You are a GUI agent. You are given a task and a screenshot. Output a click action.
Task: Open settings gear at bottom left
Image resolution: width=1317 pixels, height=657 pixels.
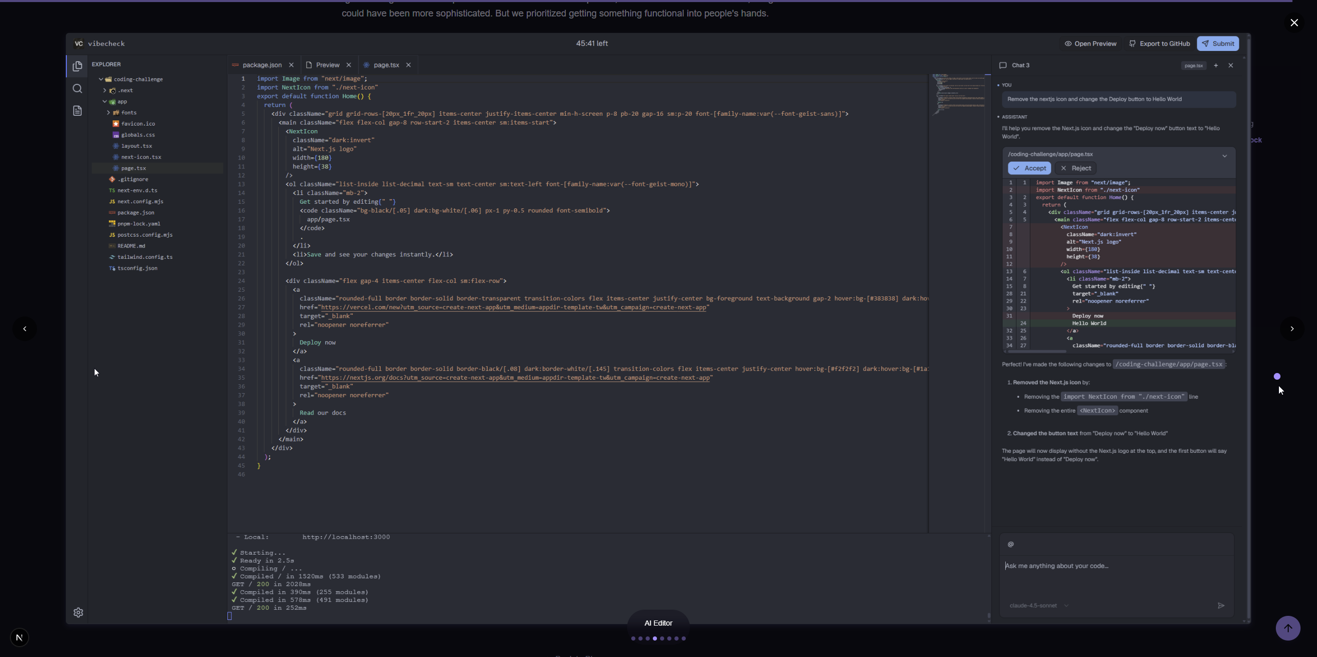[78, 612]
